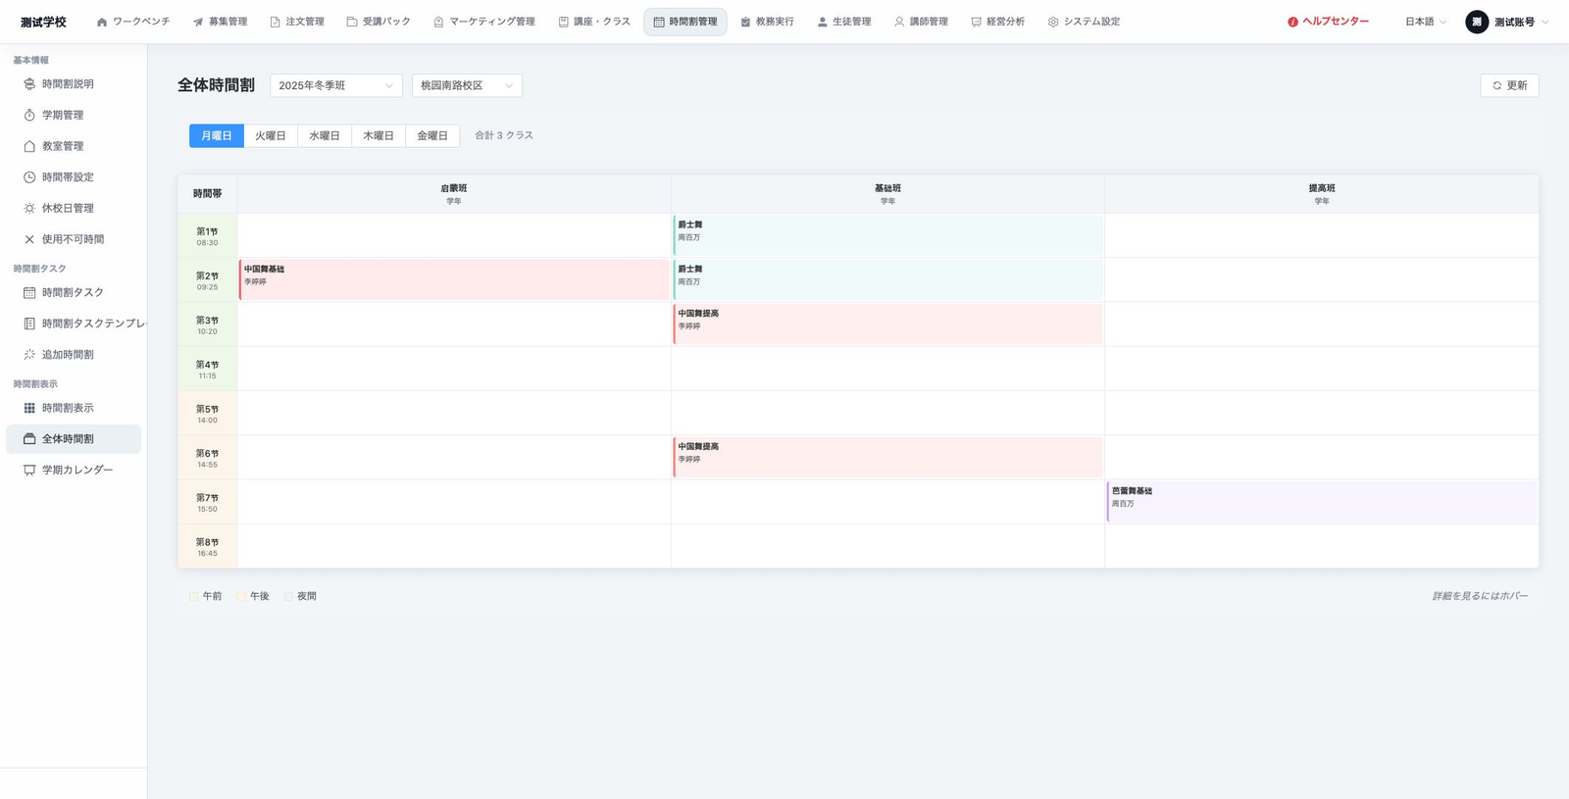Click the 詳細を見るにはホバー hint text
This screenshot has height=799, width=1569.
(x=1480, y=596)
